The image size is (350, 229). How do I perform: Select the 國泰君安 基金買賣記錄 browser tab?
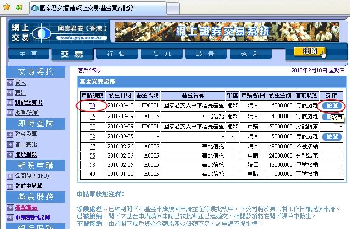[98, 8]
